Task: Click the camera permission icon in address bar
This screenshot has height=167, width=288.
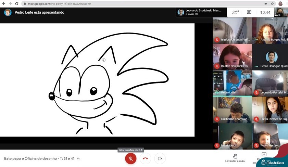Action: 265,3
